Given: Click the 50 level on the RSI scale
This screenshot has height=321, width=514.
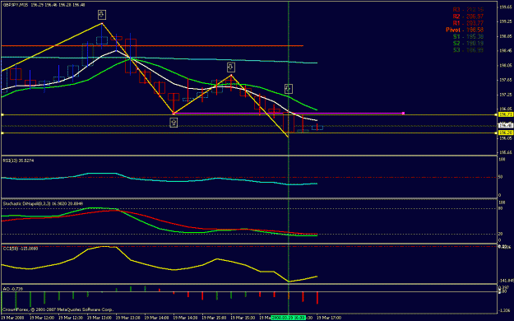Looking at the screenshot, I should (501, 177).
